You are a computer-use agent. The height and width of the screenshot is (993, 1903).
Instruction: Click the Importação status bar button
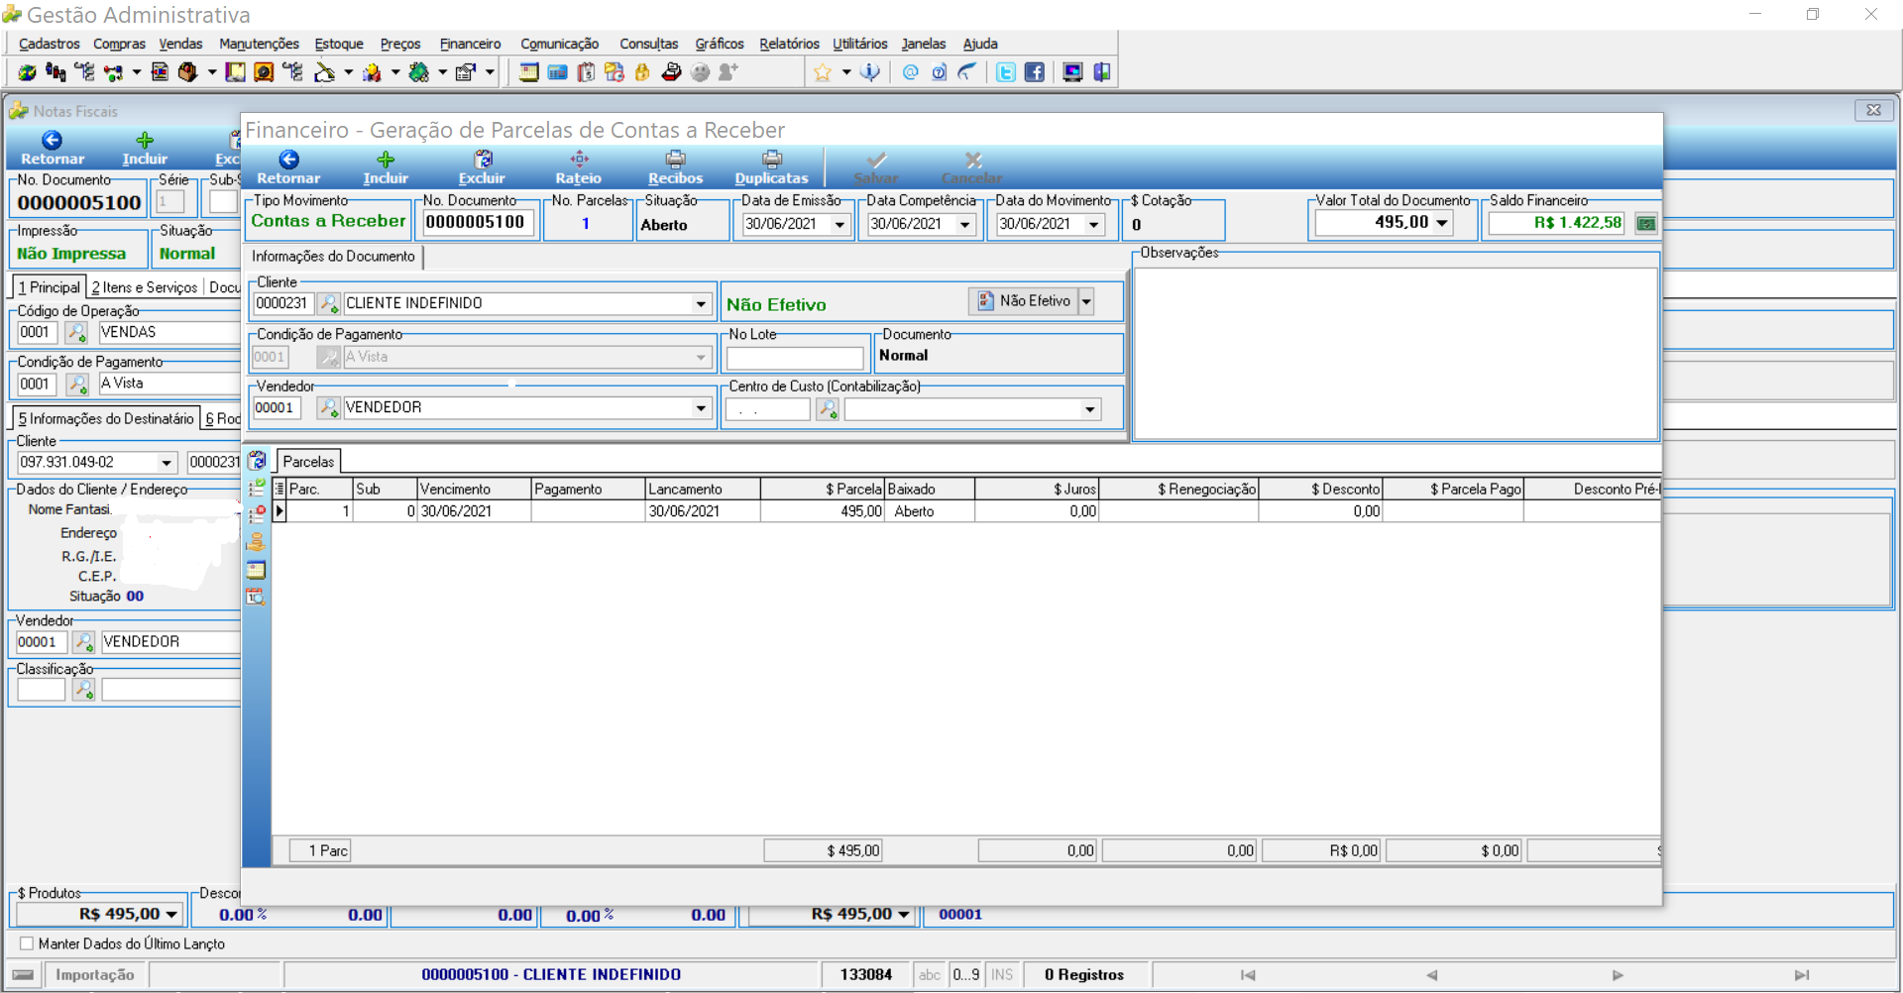(95, 975)
